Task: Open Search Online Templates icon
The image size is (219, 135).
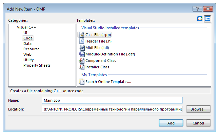Action: point(82,82)
